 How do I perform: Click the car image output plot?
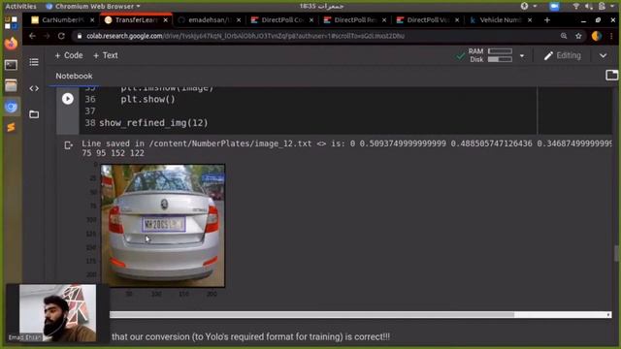click(163, 226)
